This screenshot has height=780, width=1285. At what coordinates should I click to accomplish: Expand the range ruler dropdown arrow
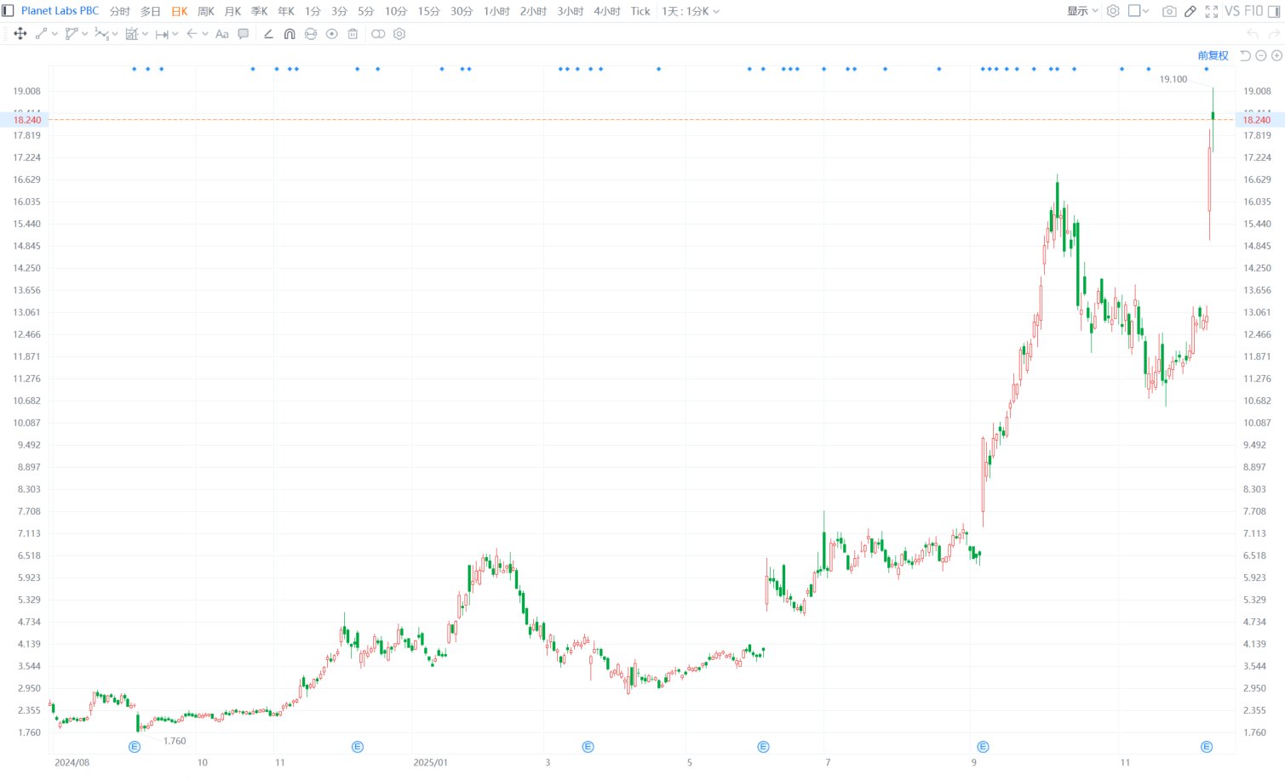175,34
